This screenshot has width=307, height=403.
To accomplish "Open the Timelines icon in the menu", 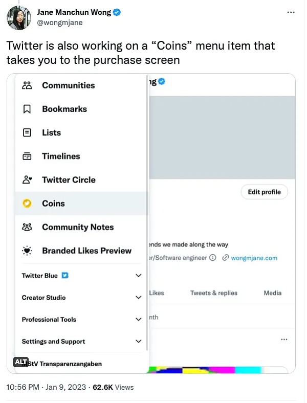I will (27, 156).
